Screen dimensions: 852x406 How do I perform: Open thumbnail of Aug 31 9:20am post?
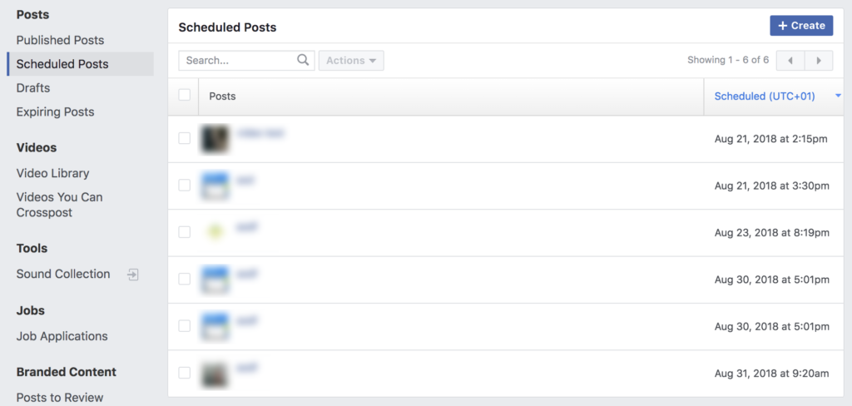click(215, 373)
